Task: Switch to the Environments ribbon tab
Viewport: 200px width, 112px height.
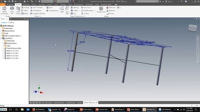Action: [x=78, y=4]
